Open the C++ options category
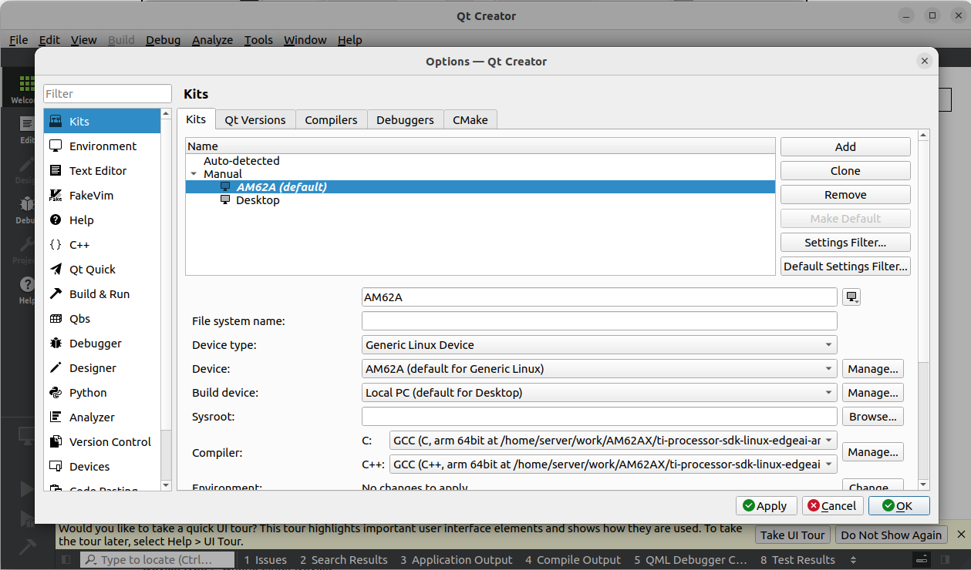 tap(102, 245)
